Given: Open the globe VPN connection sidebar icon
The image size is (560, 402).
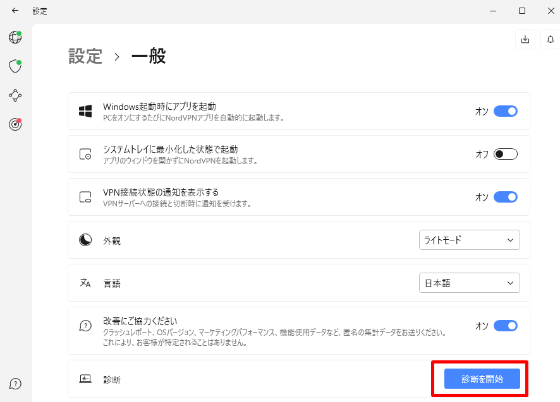Looking at the screenshot, I should pos(15,37).
